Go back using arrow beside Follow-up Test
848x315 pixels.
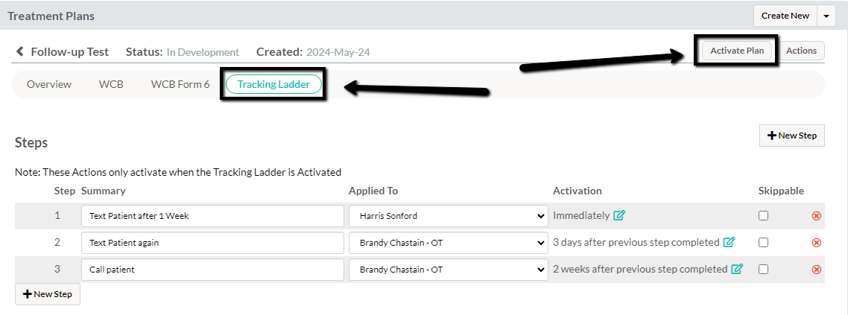pyautogui.click(x=20, y=52)
